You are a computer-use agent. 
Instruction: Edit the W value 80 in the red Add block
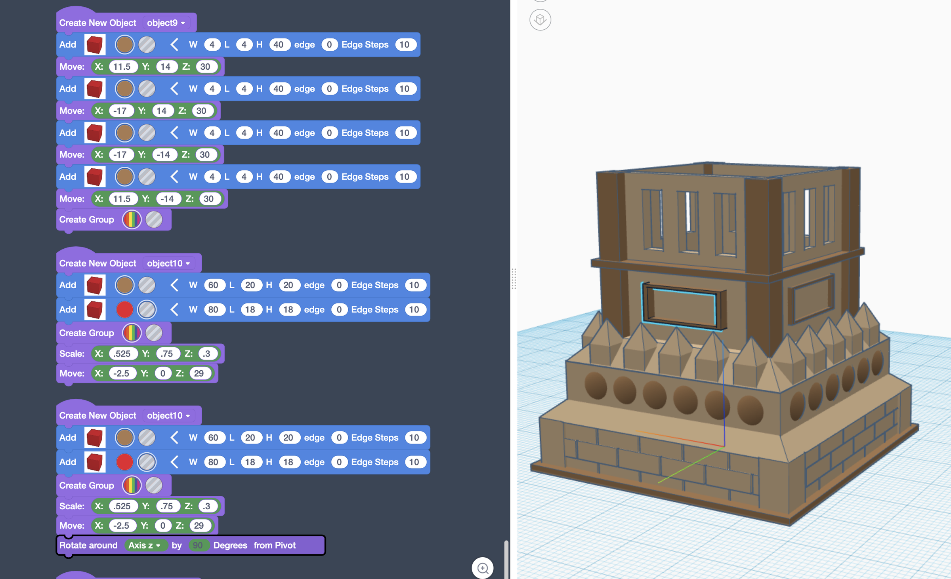pos(214,309)
